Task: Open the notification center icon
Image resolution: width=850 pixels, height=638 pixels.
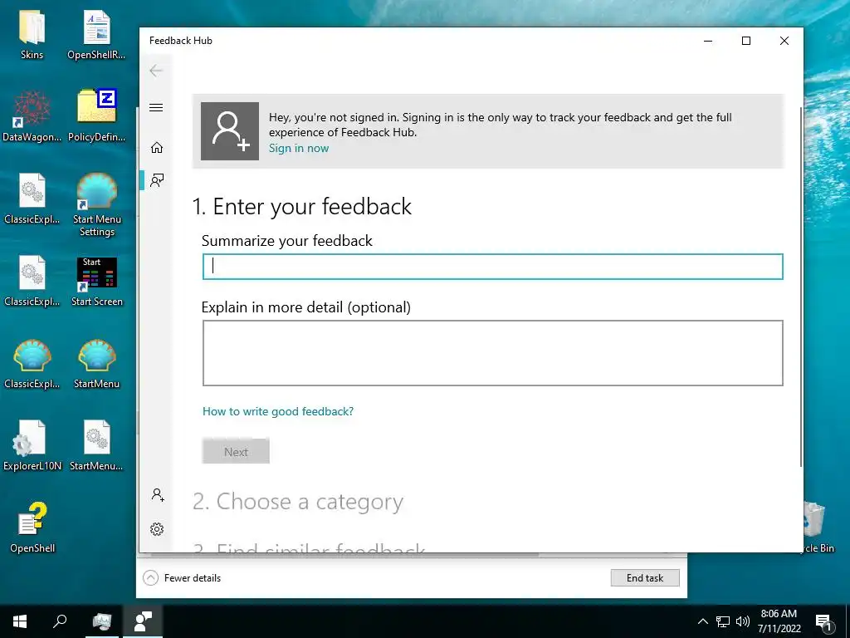Action: 823,622
